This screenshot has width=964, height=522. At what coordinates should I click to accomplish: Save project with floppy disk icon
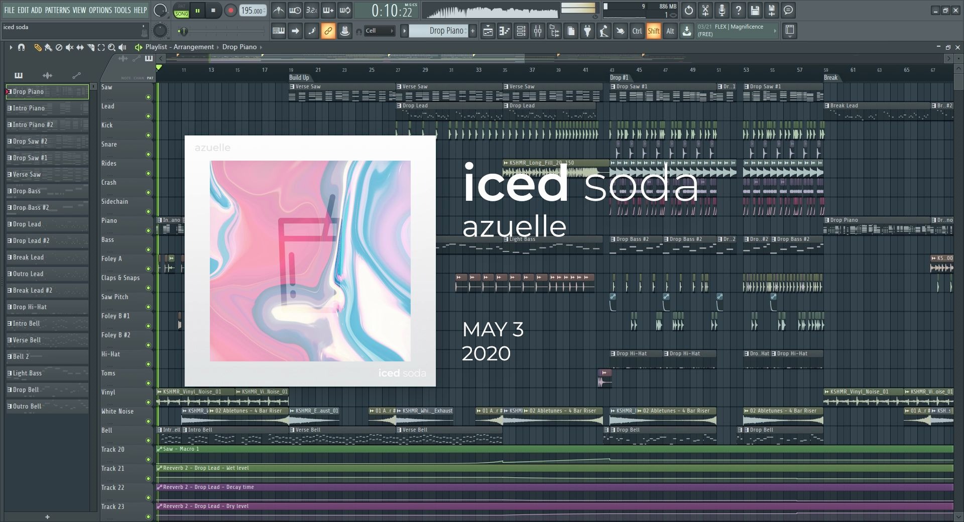(755, 10)
